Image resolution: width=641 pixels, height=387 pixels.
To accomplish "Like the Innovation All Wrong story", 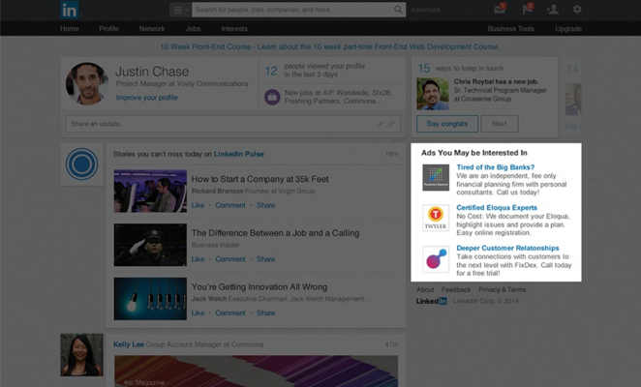I will coord(198,313).
